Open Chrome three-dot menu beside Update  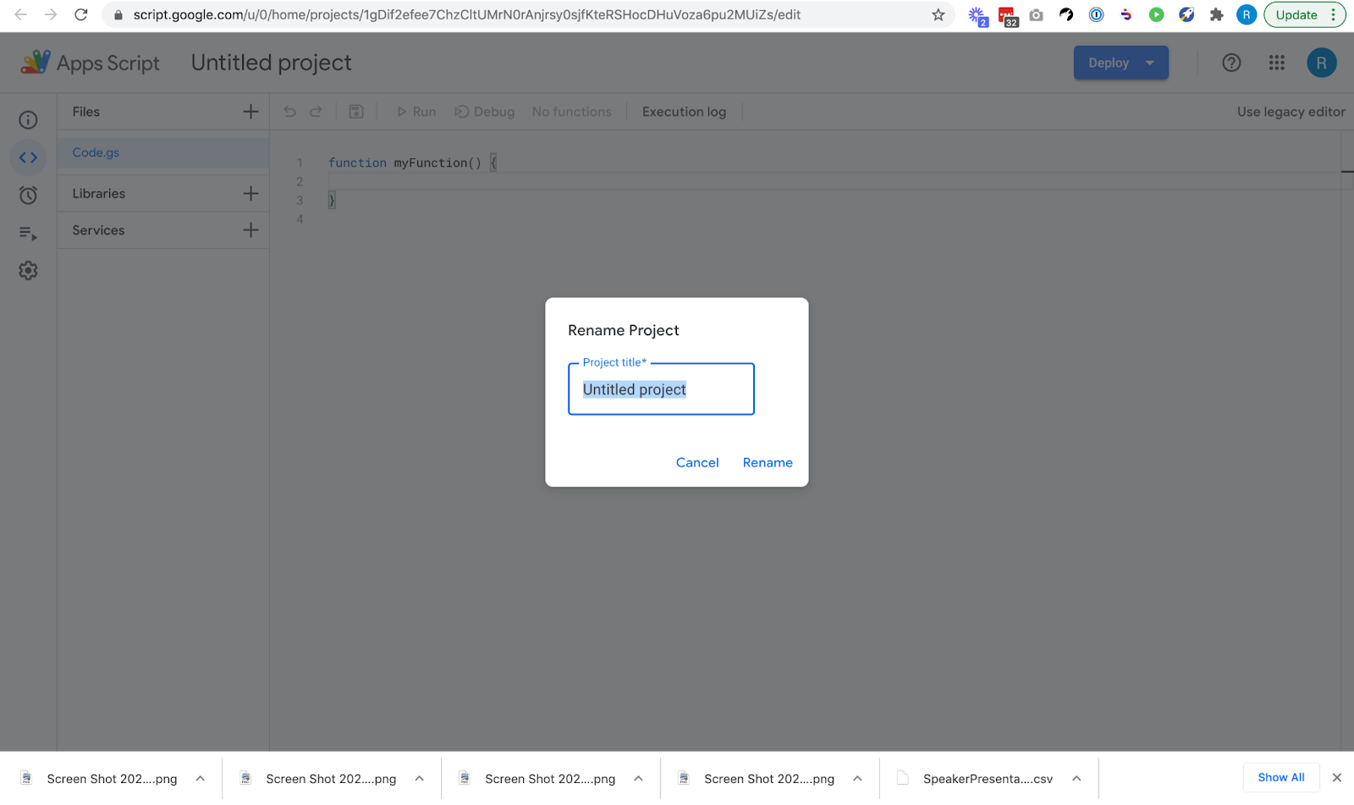tap(1333, 14)
